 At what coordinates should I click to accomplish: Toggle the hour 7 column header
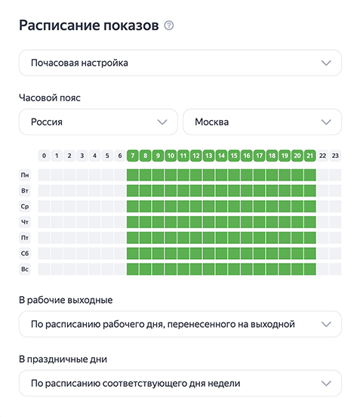133,156
